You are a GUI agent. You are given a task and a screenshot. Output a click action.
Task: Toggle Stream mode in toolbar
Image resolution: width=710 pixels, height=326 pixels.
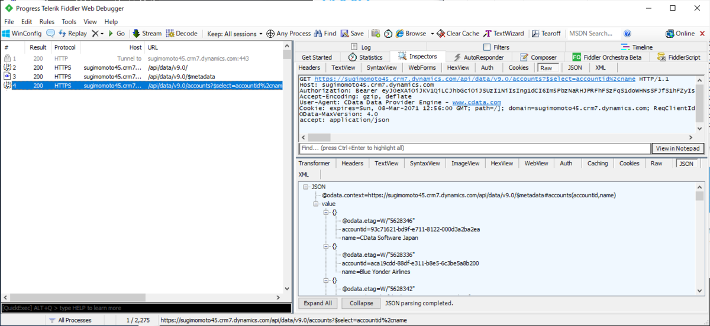coord(147,34)
